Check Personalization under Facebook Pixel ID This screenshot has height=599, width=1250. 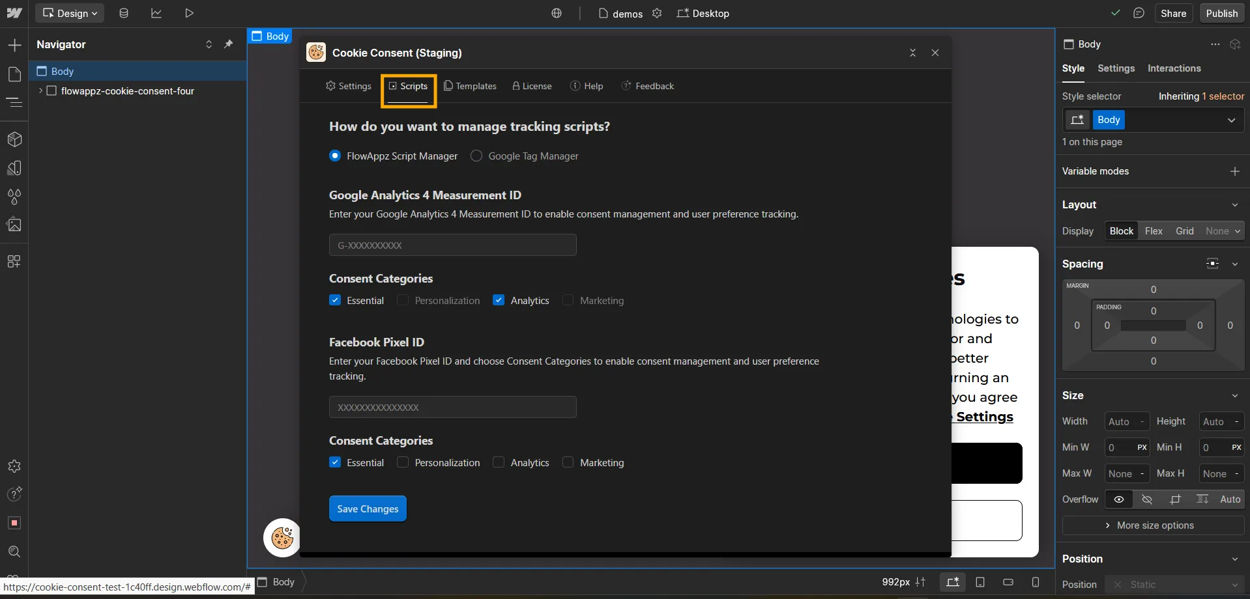403,462
